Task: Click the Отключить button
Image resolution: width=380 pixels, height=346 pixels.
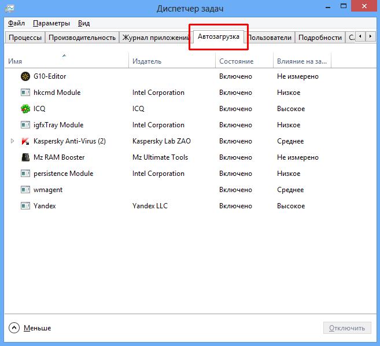Action: click(347, 328)
